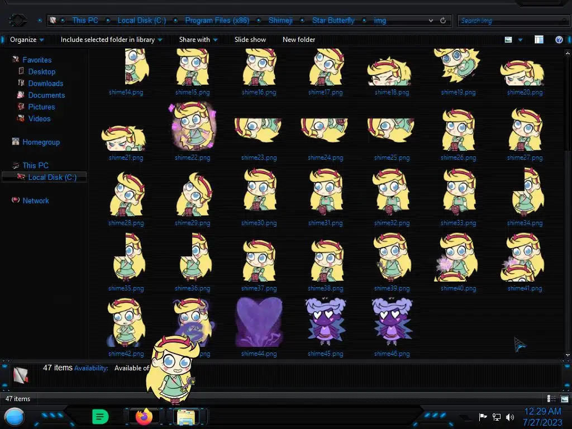This screenshot has width=572, height=429.
Task: Select shime39.png thumbnail
Action: (x=392, y=257)
